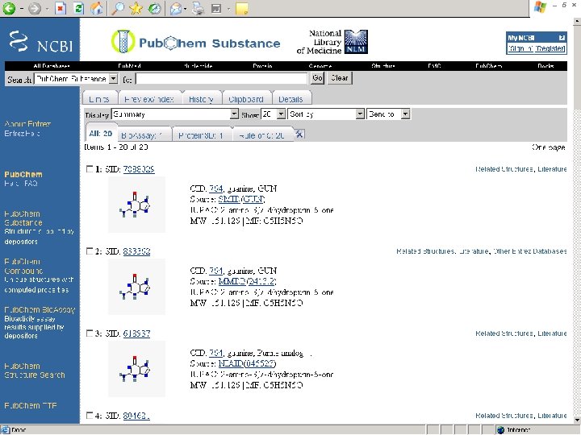Screen dimensions: 581x435
Task: Click the PubChem test tube logo
Action: (x=123, y=41)
